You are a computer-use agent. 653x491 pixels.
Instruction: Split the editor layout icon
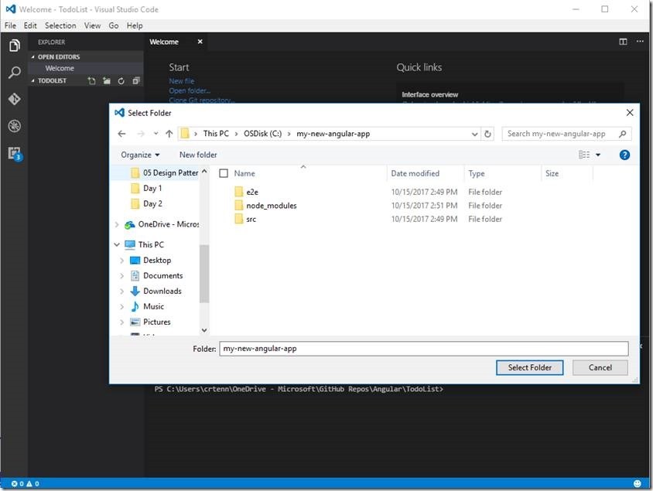[623, 42]
